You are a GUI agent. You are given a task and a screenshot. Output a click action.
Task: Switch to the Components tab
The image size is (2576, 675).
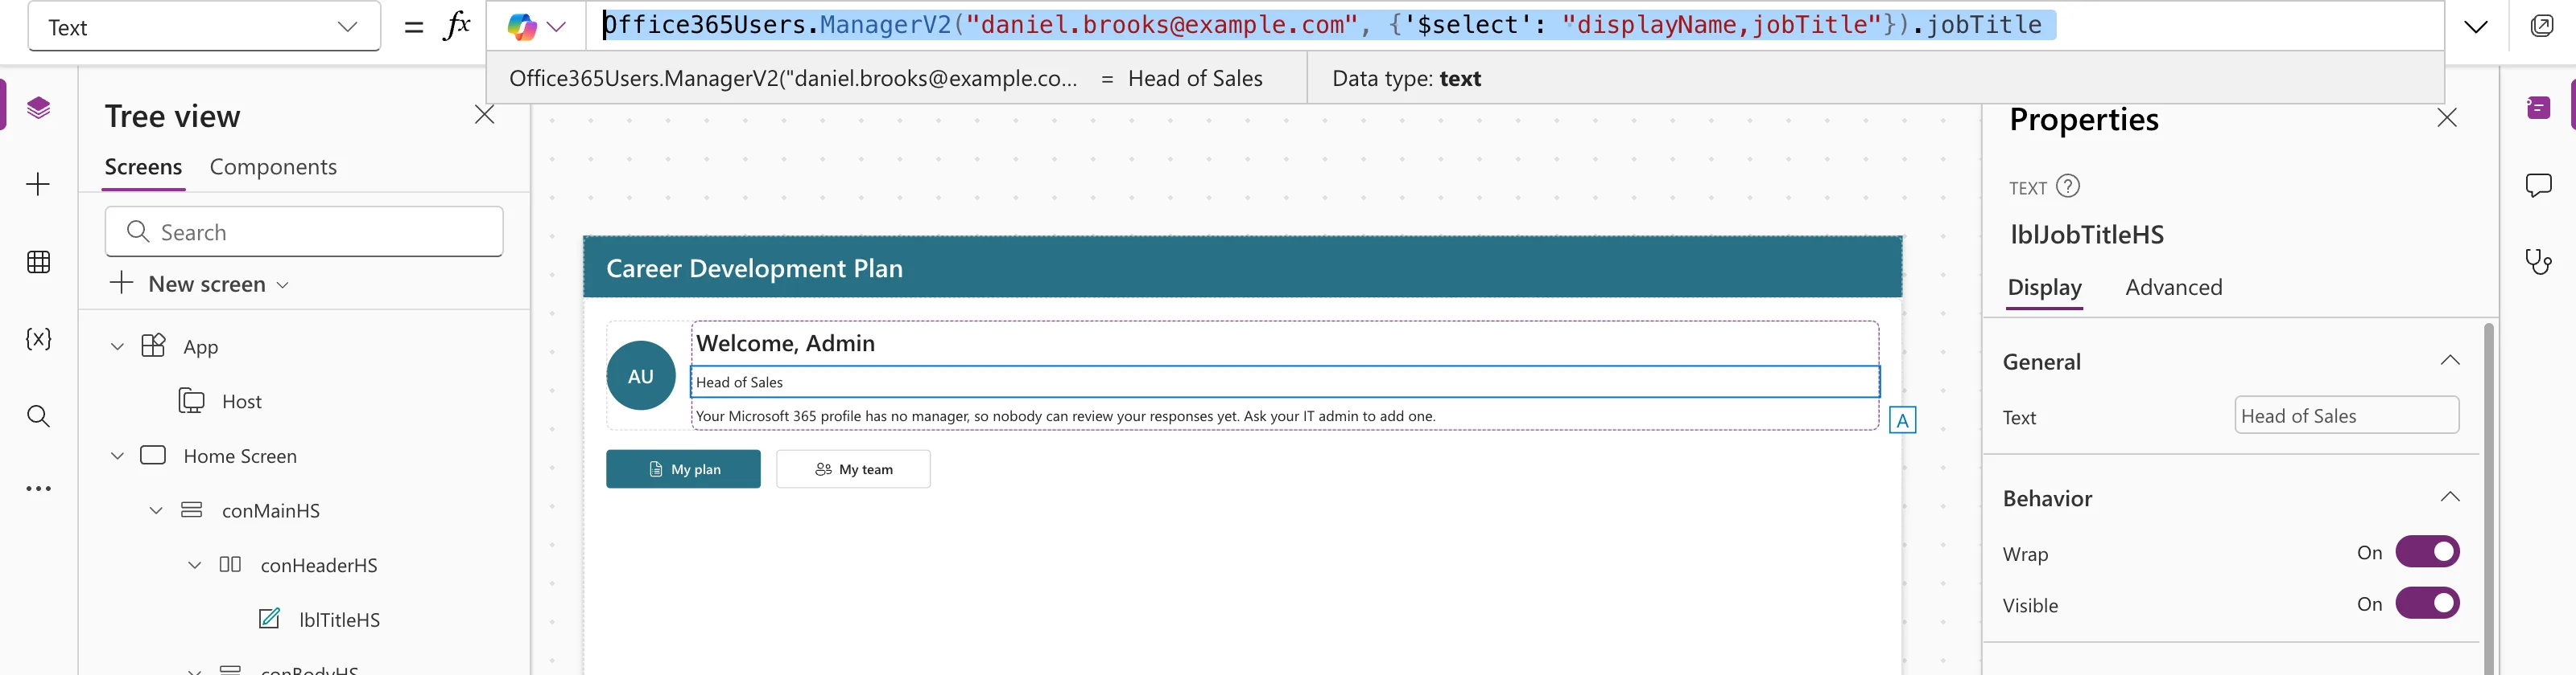tap(273, 168)
